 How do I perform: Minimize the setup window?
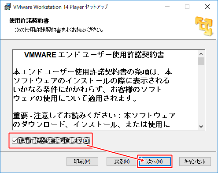[x=167, y=7]
